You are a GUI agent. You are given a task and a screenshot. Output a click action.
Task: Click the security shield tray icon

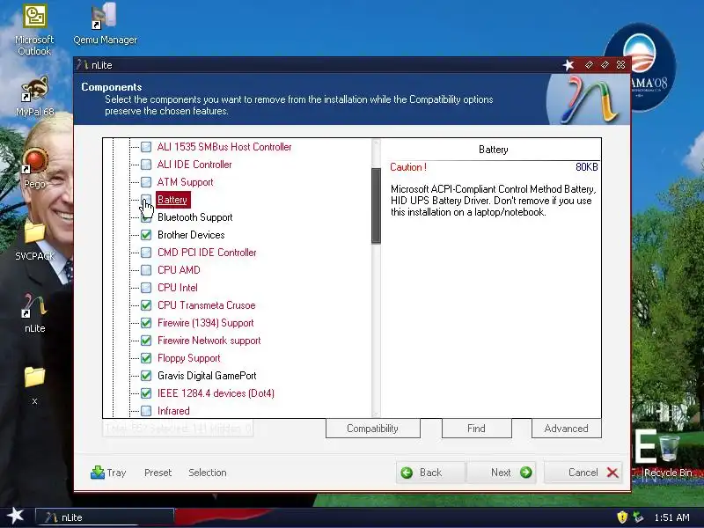click(x=622, y=517)
